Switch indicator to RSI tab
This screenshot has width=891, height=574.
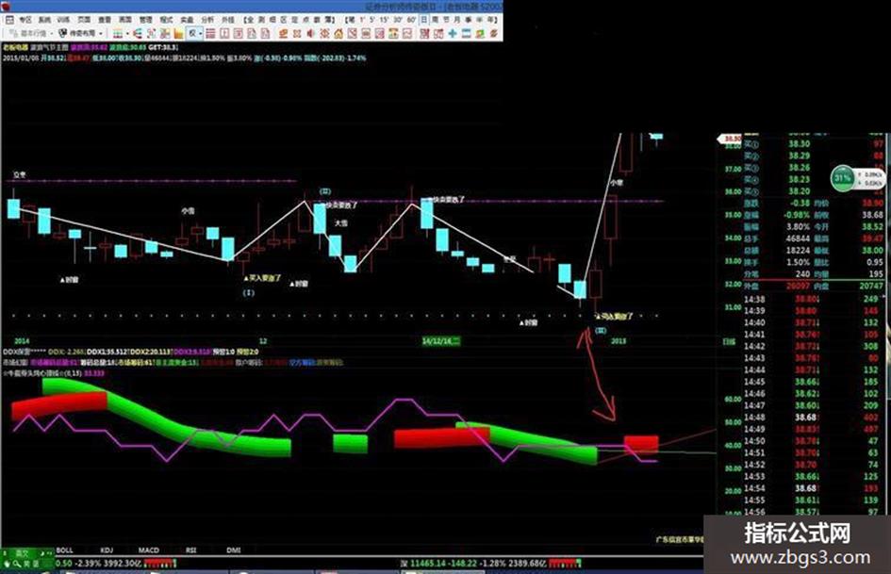coord(190,550)
